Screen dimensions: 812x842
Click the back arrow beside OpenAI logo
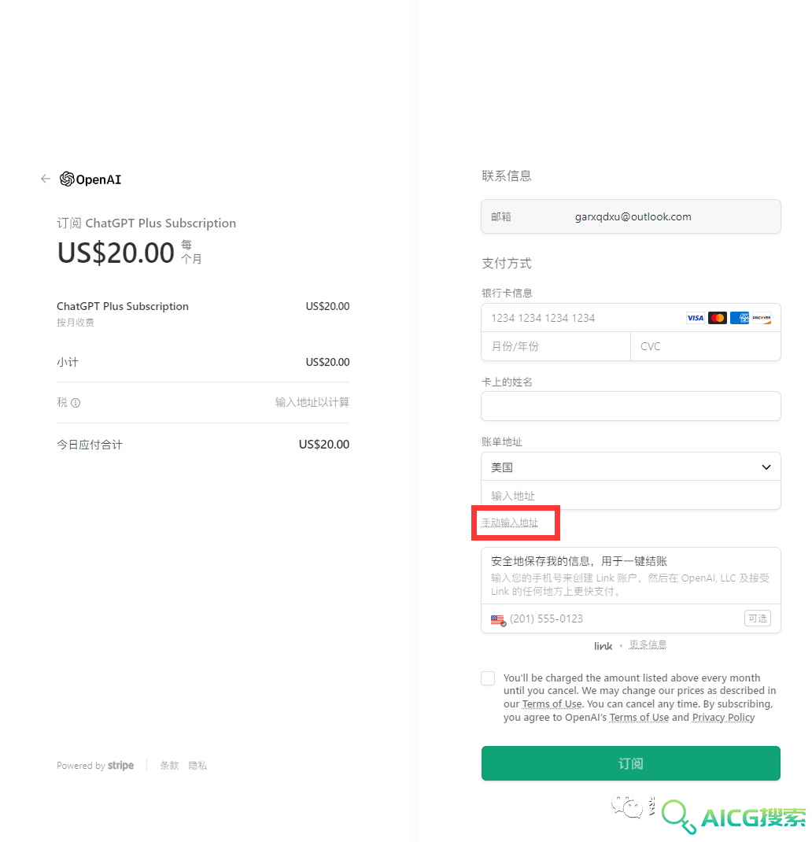click(x=46, y=179)
